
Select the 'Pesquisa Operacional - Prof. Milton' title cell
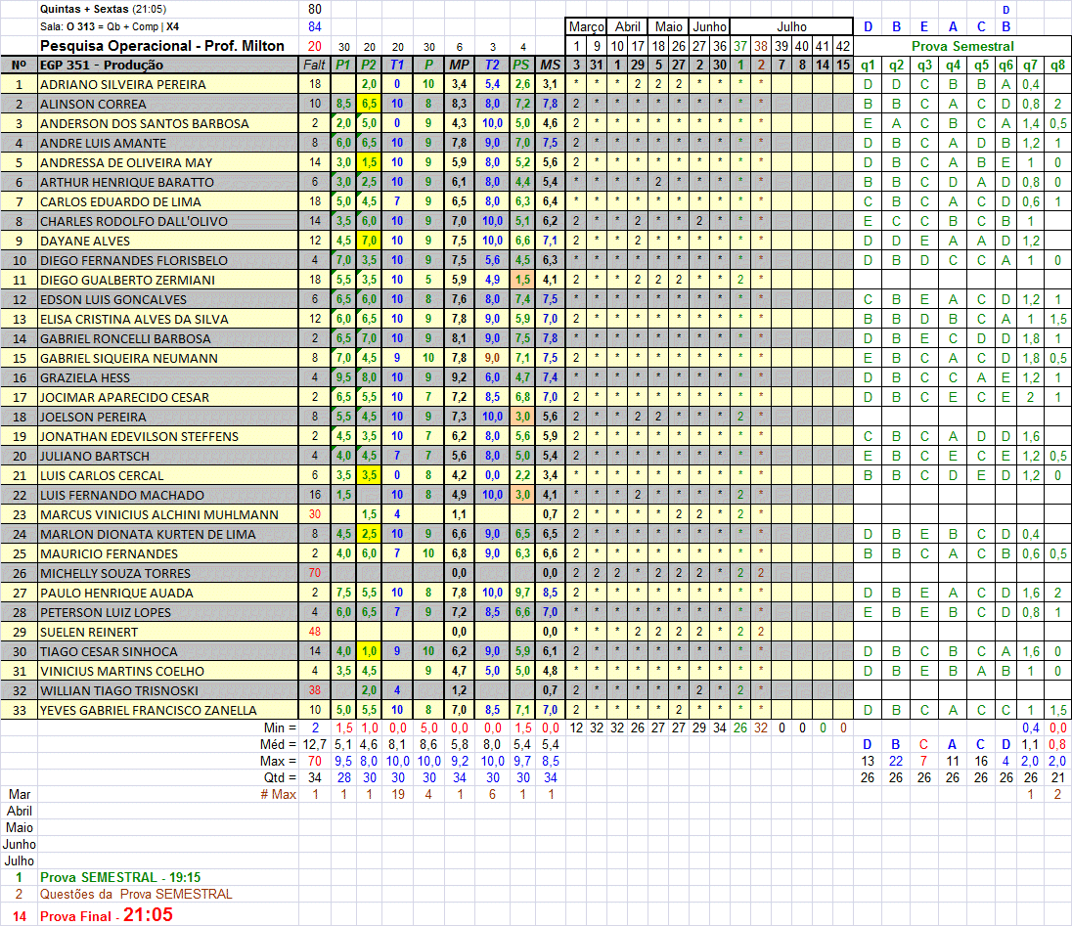coord(162,46)
